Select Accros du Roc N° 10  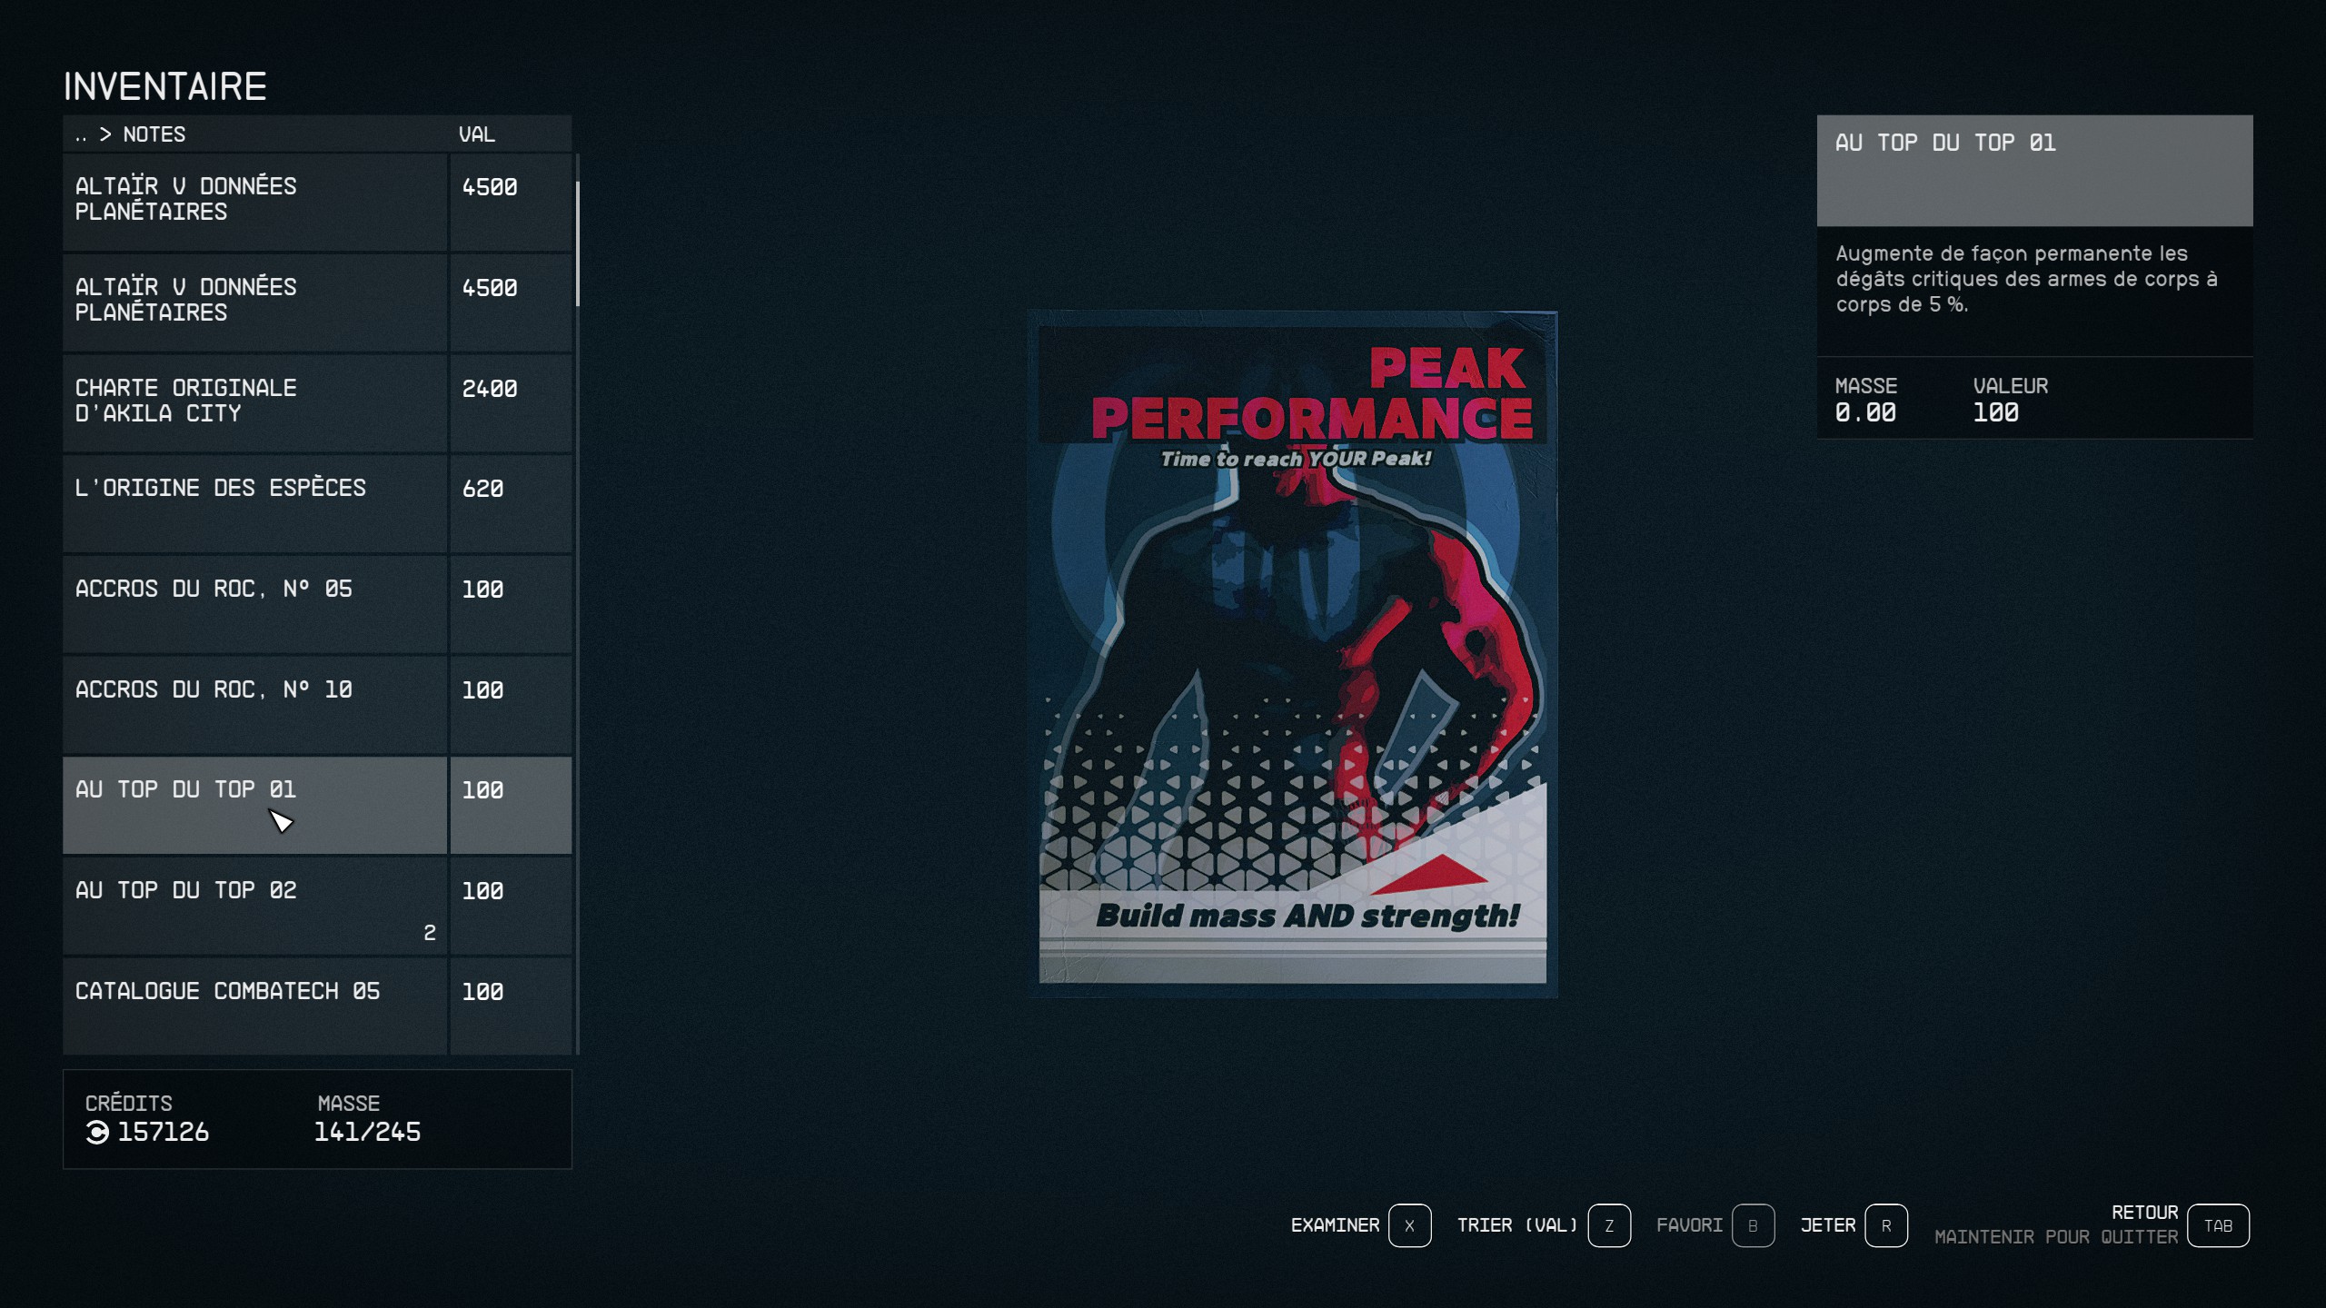coord(254,704)
